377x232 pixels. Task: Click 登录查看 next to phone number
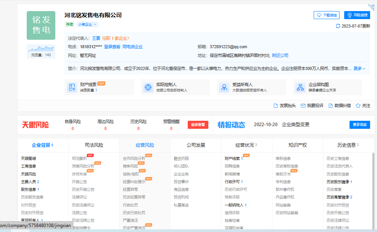tap(112, 47)
